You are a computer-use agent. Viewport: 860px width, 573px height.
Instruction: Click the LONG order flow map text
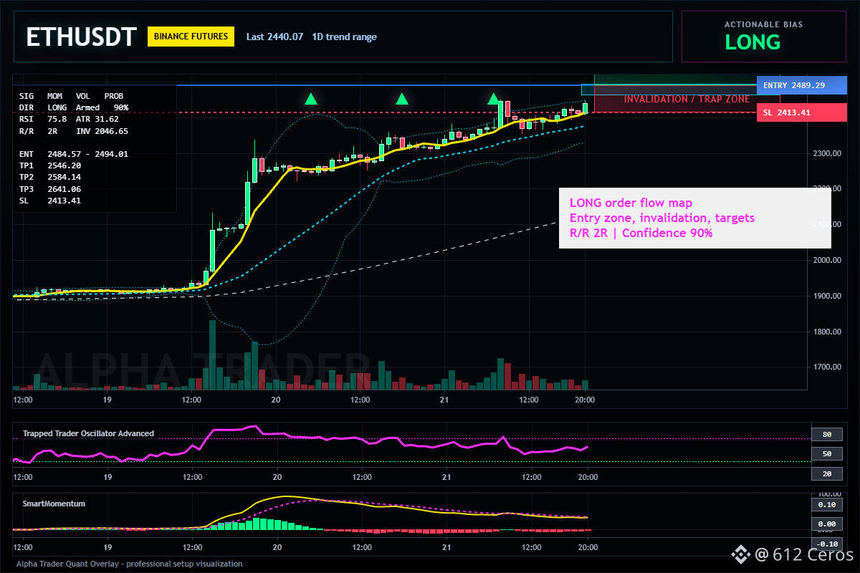631,203
